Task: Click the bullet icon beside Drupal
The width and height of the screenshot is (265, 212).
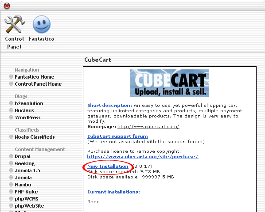Action: tap(11, 156)
